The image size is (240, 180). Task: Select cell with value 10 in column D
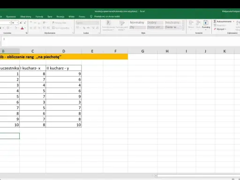point(64,125)
